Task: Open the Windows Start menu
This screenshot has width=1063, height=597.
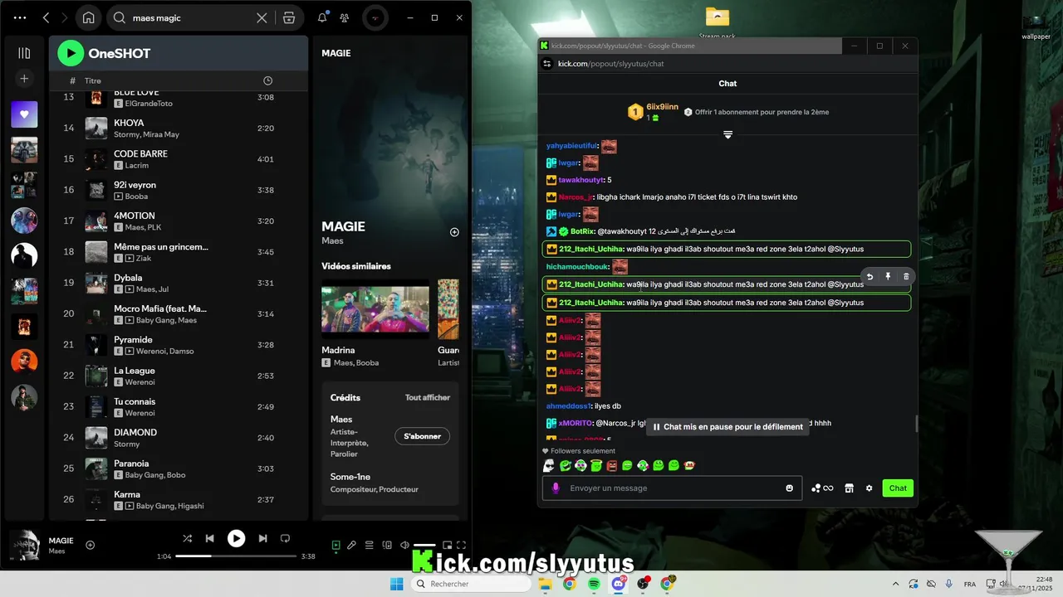Action: tap(397, 584)
